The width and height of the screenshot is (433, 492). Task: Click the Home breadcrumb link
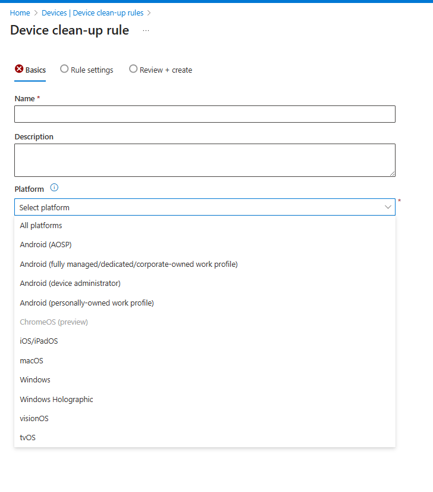[x=20, y=13]
